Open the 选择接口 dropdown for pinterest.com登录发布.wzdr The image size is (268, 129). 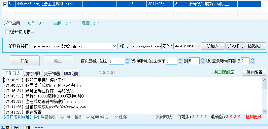point(114,46)
